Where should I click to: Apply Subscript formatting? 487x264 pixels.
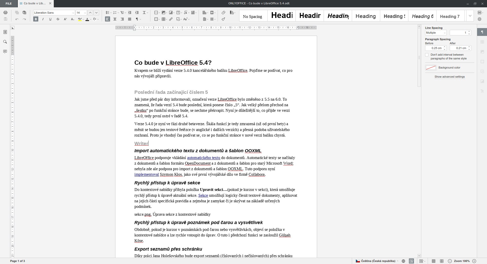73,19
